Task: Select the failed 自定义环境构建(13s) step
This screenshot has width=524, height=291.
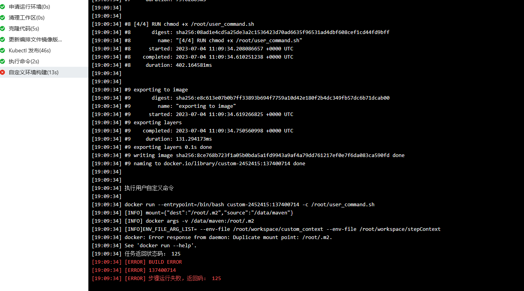Action: click(44, 72)
